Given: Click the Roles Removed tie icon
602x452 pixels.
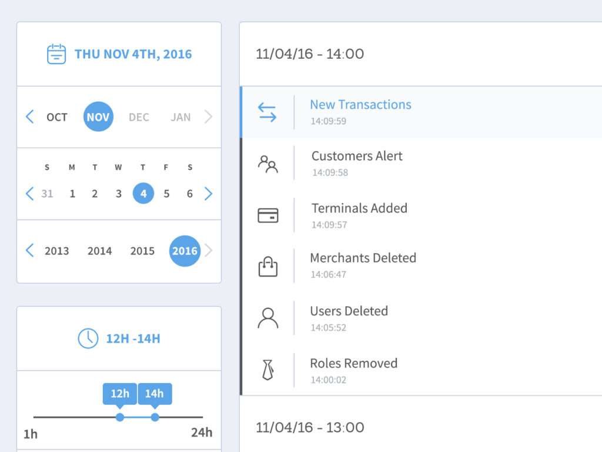Looking at the screenshot, I should 268,370.
